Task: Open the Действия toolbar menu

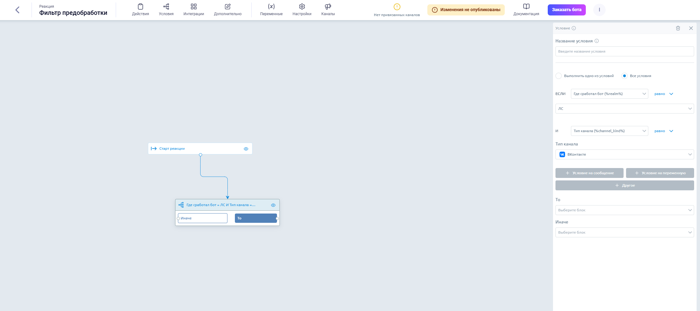Action: pyautogui.click(x=140, y=10)
